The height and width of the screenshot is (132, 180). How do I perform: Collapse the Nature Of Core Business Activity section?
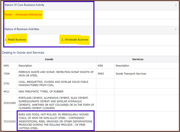pos(176,5)
